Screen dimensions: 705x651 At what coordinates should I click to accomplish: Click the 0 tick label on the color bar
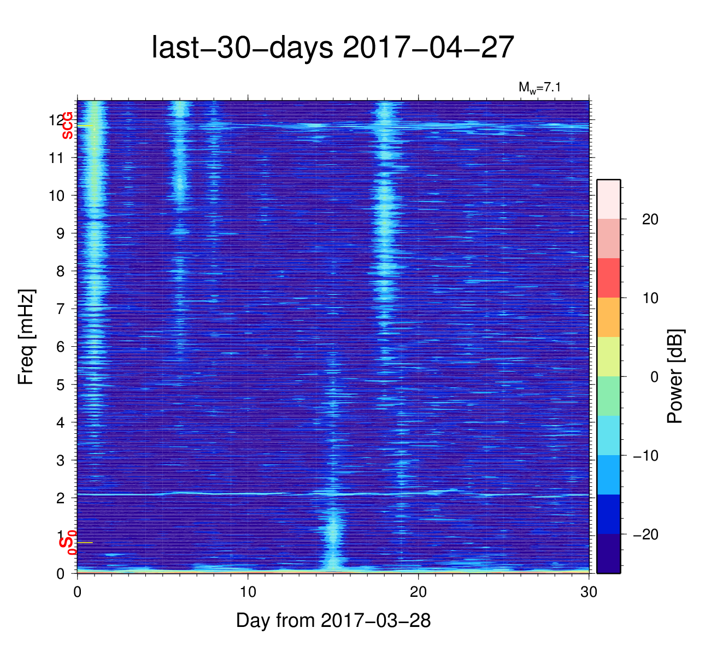pyautogui.click(x=653, y=377)
